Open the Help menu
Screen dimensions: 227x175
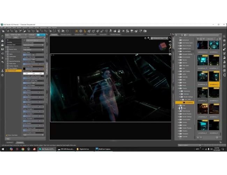(49, 28)
